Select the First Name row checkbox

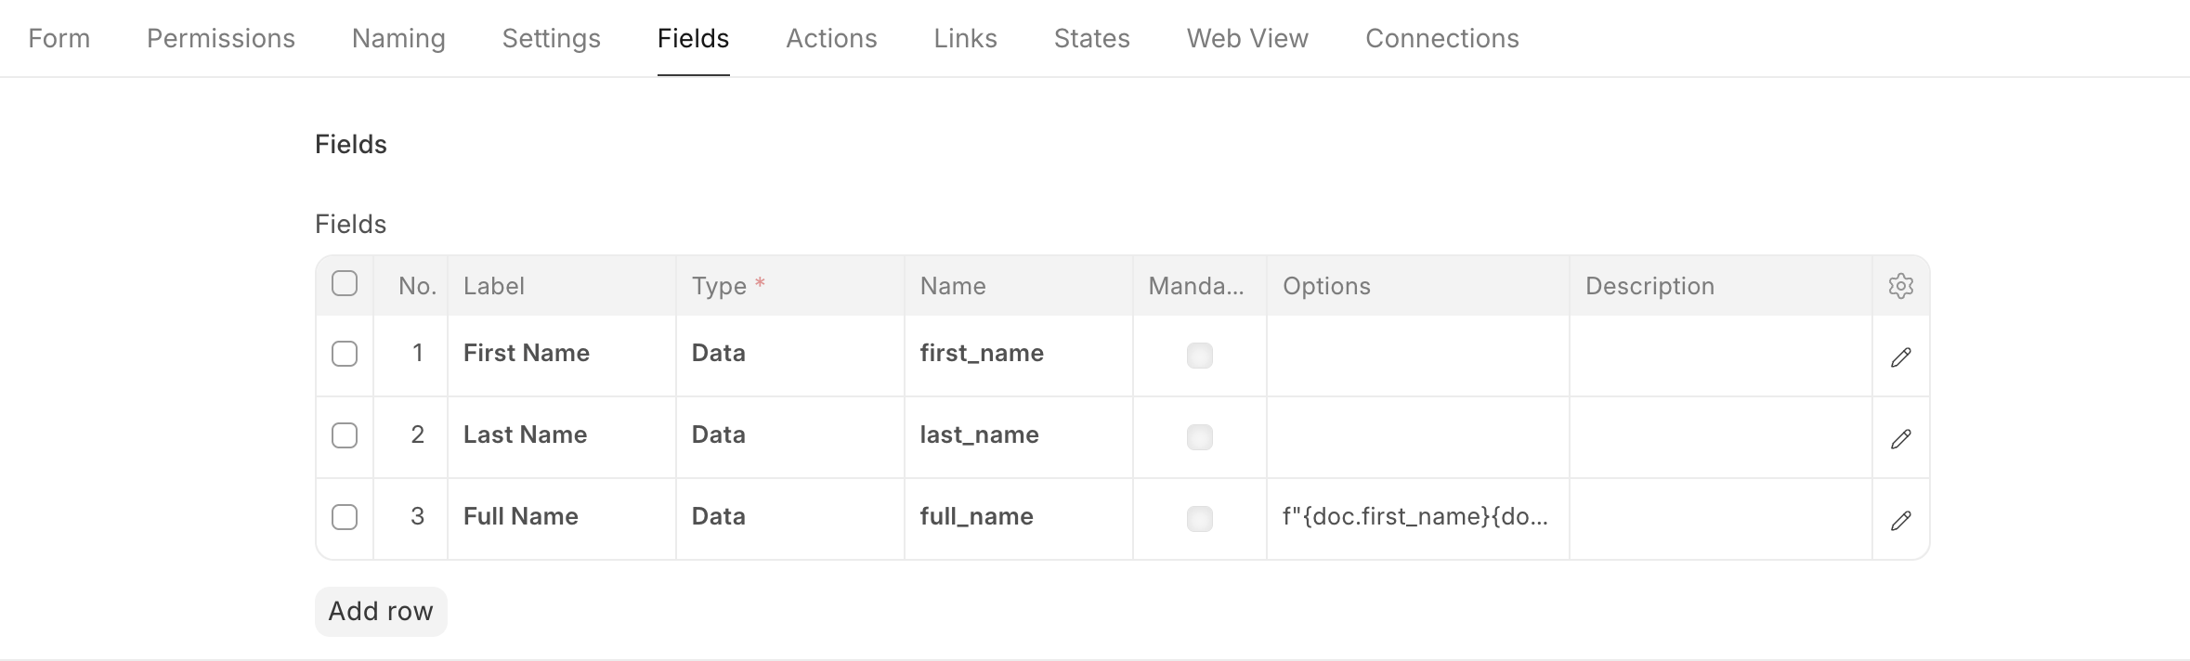345,354
